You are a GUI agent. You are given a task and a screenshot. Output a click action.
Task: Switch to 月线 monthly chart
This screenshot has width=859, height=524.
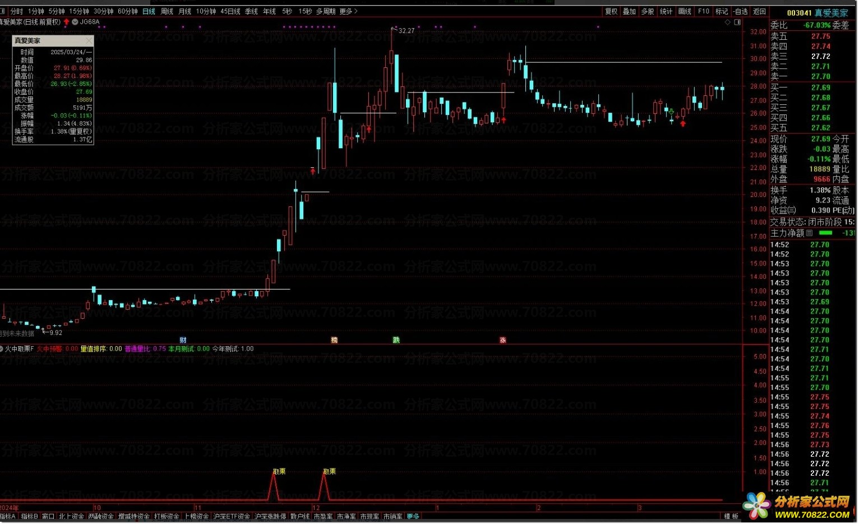point(184,11)
